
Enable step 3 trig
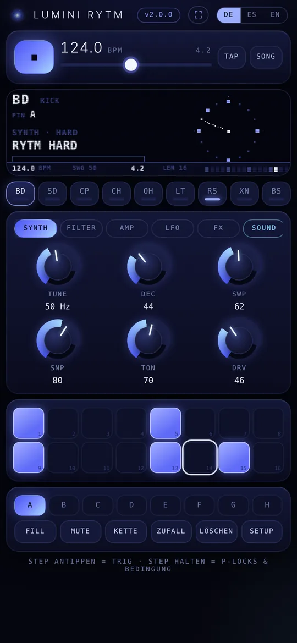click(97, 423)
